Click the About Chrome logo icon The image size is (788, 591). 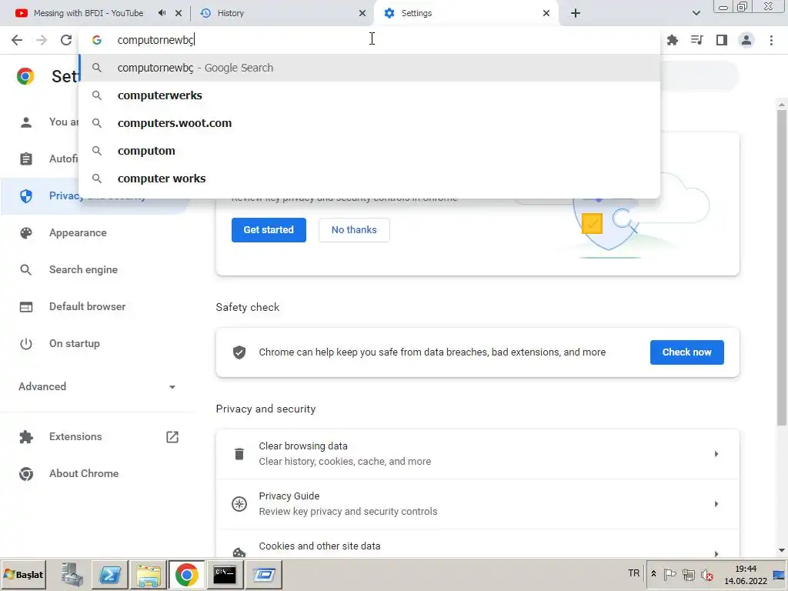click(x=26, y=473)
